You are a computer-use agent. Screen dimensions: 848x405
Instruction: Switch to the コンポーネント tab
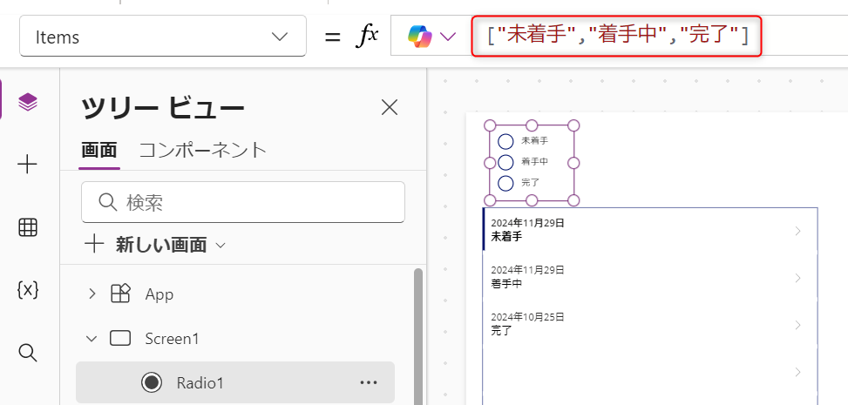203,151
